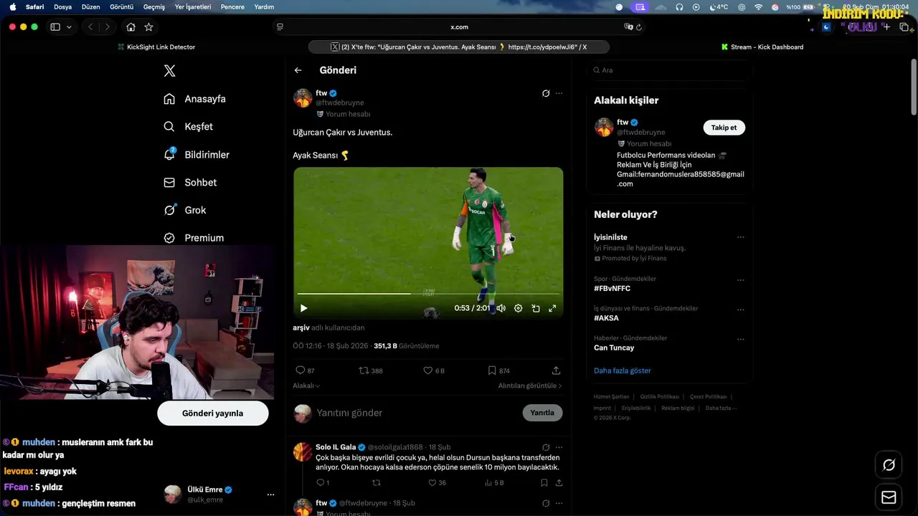This screenshot has height=516, width=918.
Task: Click the Ara search field
Action: (670, 70)
